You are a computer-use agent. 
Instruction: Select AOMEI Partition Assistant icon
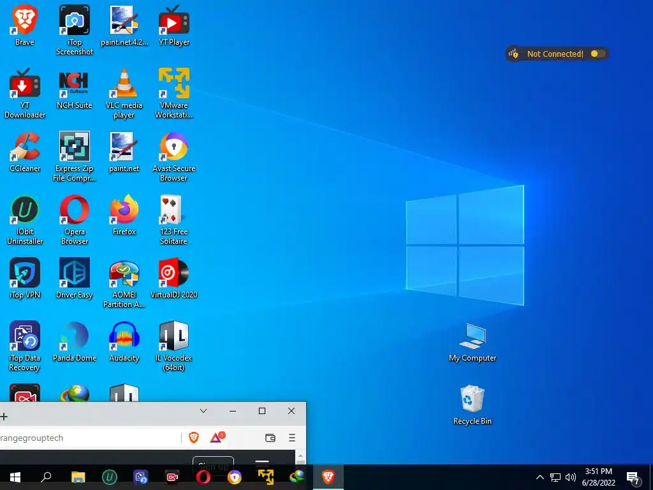124,283
